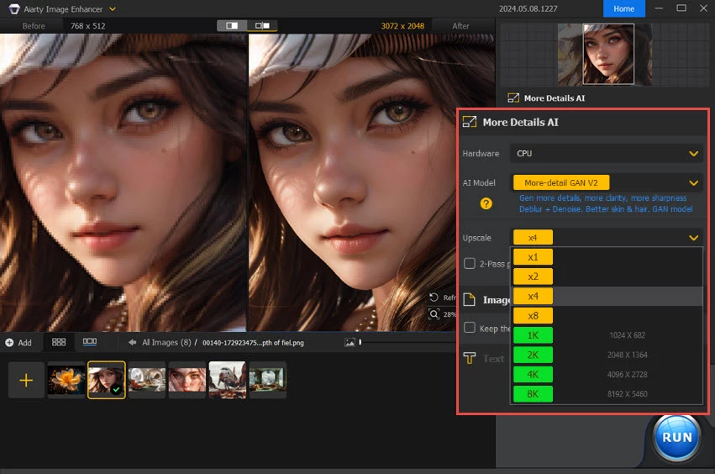The width and height of the screenshot is (715, 474).
Task: Select side-by-side compare mode icon
Action: 262,25
